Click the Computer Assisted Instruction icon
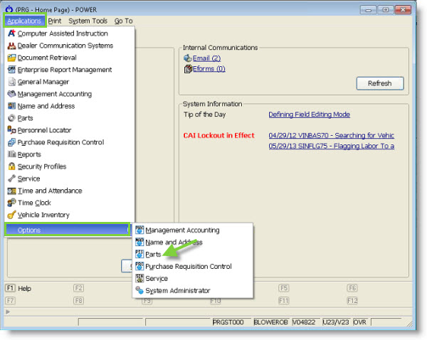Viewport: 427px width, 340px height. pyautogui.click(x=11, y=33)
